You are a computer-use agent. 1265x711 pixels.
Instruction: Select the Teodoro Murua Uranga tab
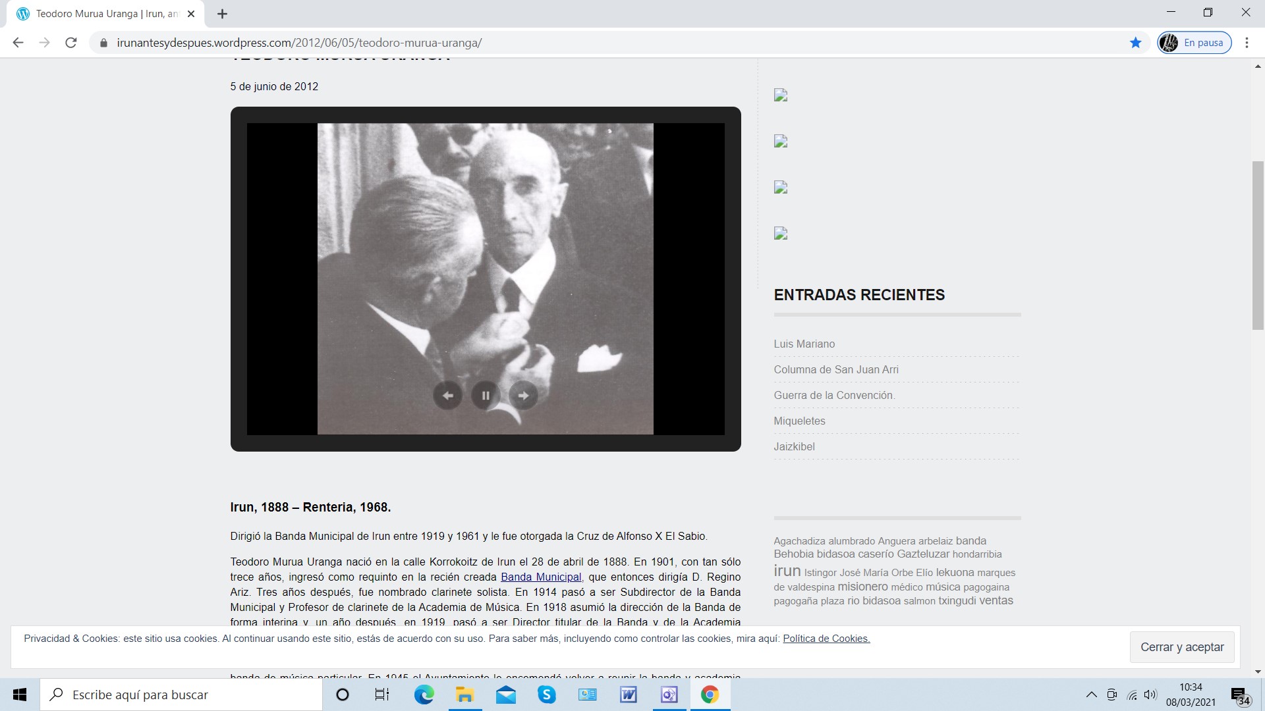105,14
